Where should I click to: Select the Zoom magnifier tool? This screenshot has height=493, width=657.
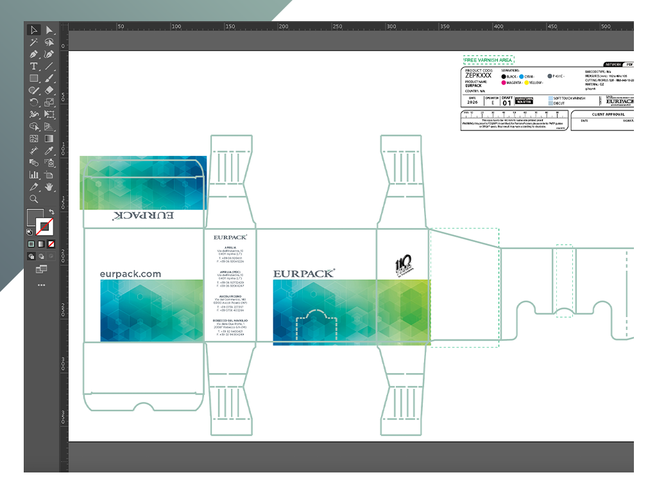[34, 199]
